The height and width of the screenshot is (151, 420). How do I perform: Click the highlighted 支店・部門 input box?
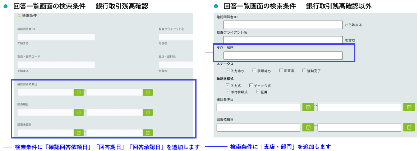(x=283, y=55)
